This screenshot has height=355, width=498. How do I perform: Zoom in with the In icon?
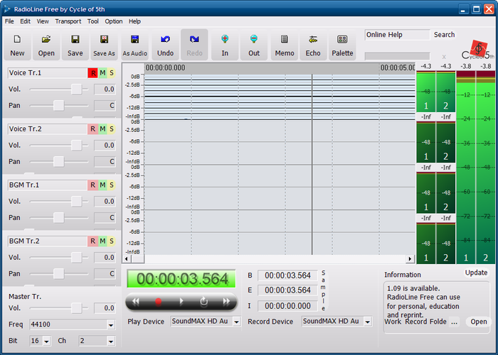tap(225, 45)
